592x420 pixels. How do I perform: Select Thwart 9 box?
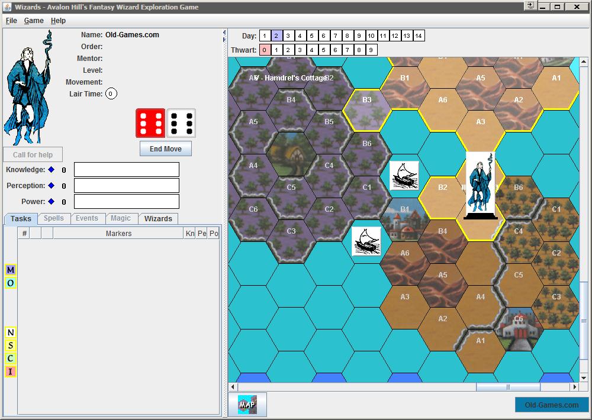[371, 50]
